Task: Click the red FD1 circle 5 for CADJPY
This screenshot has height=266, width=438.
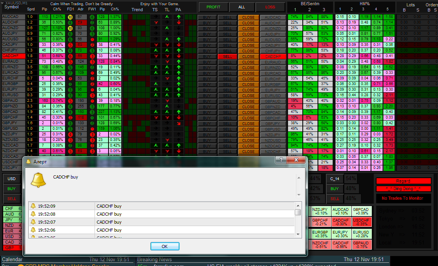Action: click(x=70, y=45)
